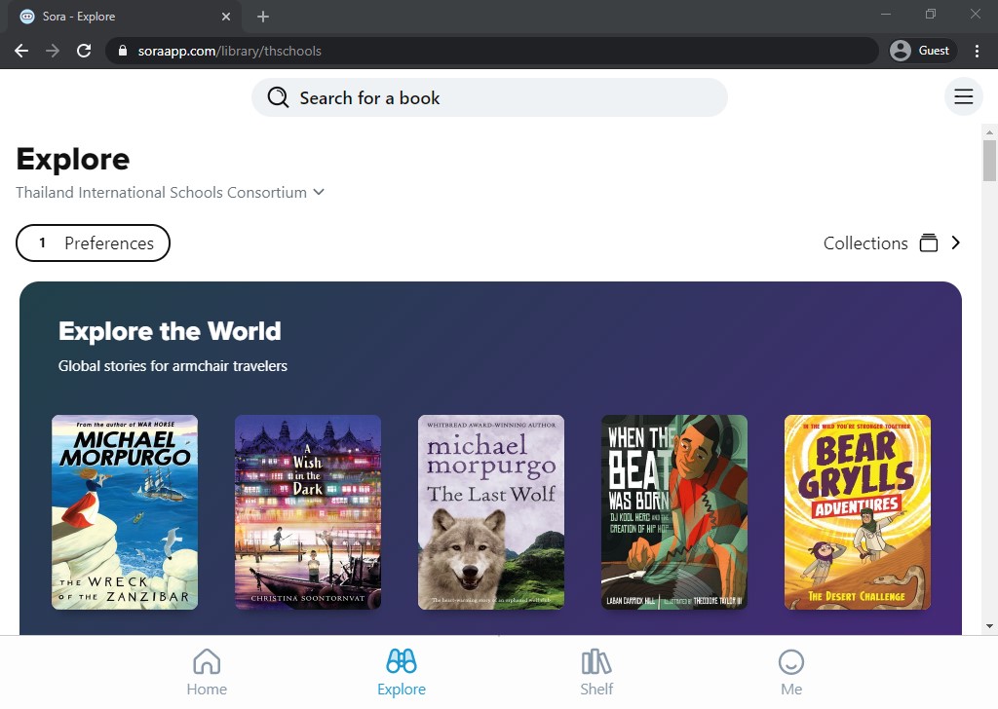Click the site lock icon
The width and height of the screenshot is (998, 709).
point(123,51)
